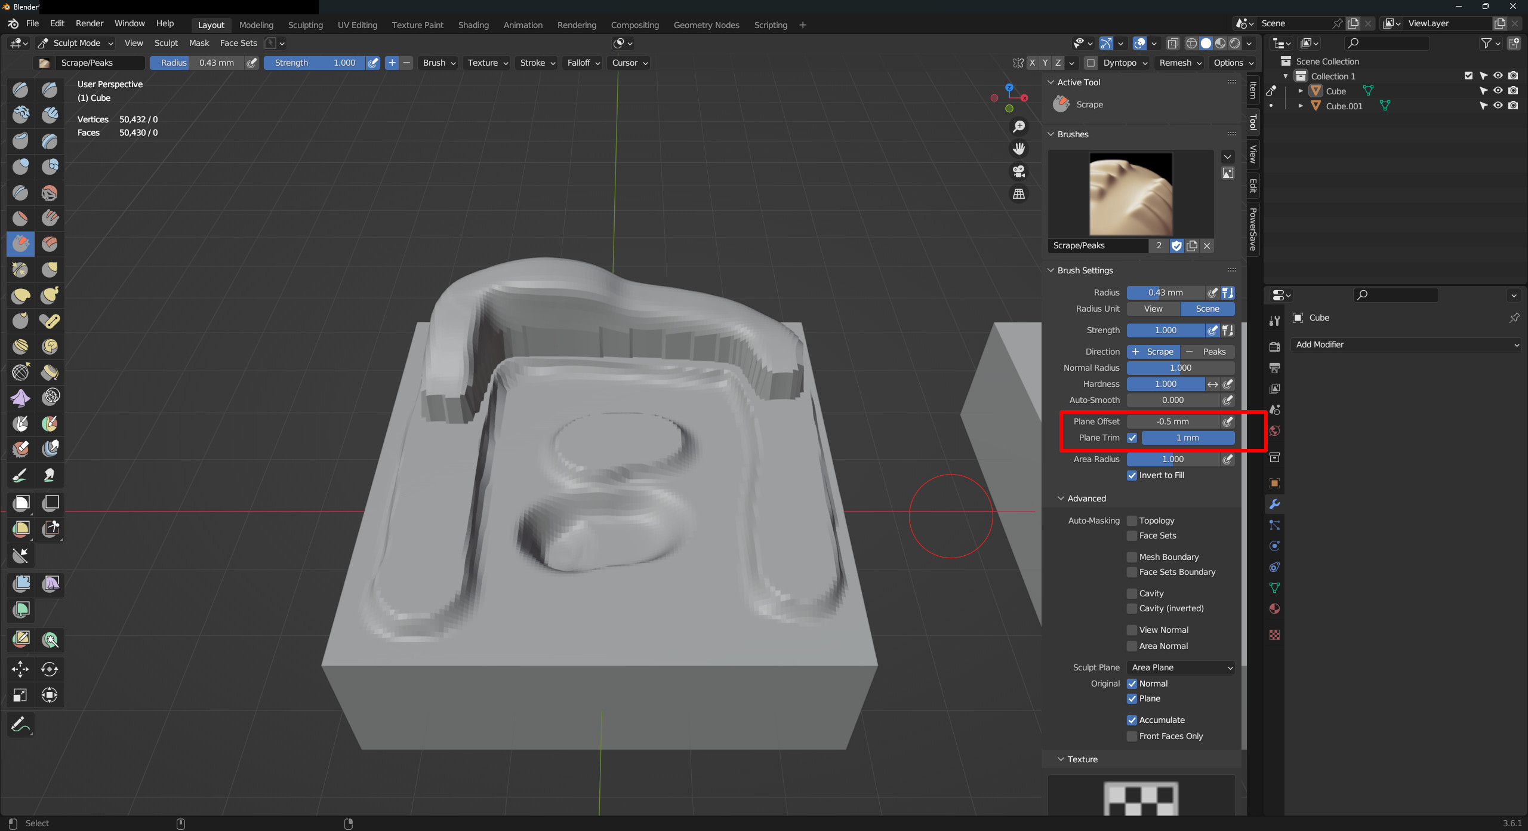Open the Remesh dropdown
The height and width of the screenshot is (831, 1528).
coord(1180,63)
